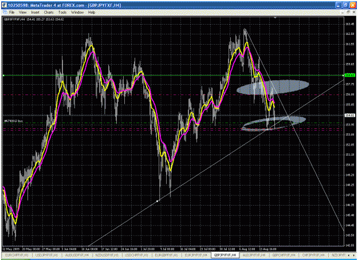This screenshot has height=260, width=358.
Task: Open the File menu
Action: click(x=11, y=13)
